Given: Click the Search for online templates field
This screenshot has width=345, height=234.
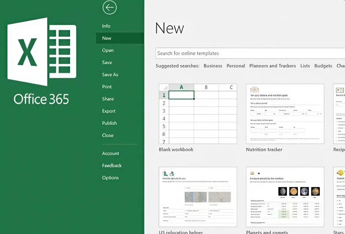Looking at the screenshot, I should pyautogui.click(x=250, y=53).
